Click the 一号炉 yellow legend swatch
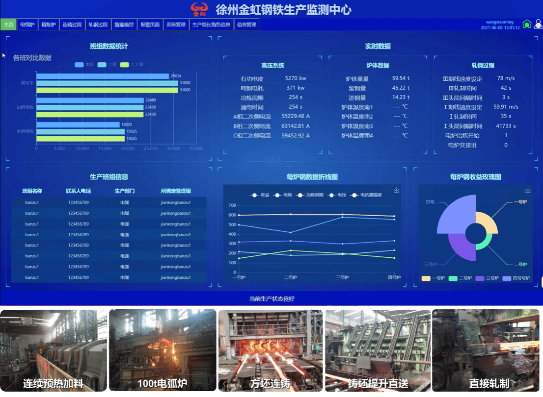 tap(426, 278)
